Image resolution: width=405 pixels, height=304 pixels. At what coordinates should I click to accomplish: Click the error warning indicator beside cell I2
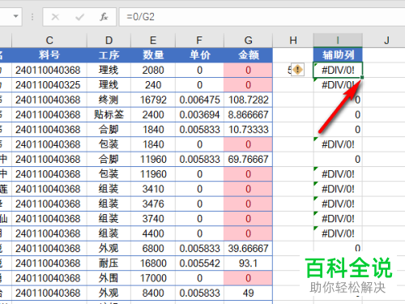point(298,70)
